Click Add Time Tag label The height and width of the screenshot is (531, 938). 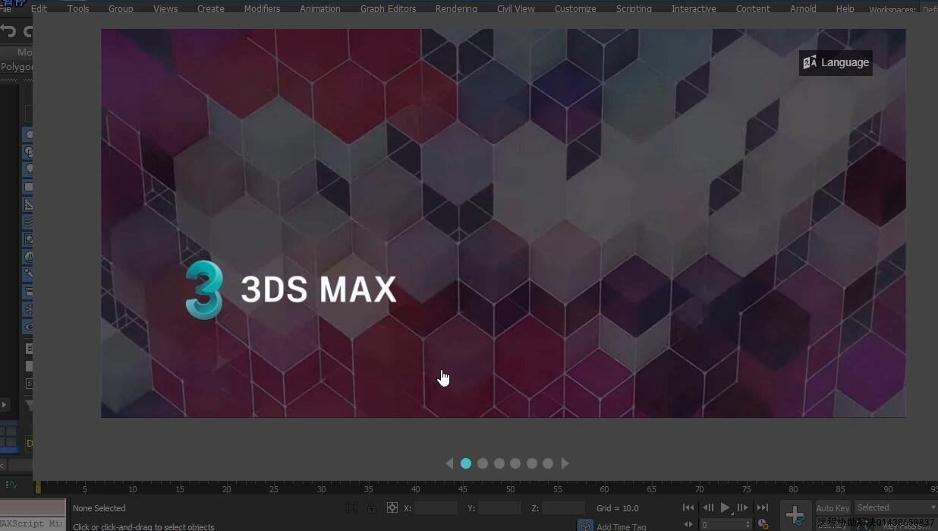click(622, 526)
